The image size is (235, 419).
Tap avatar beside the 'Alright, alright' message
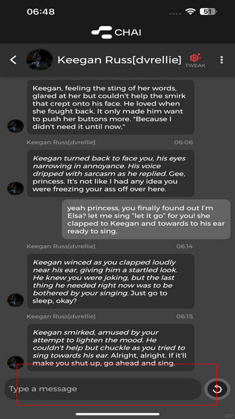click(16, 362)
